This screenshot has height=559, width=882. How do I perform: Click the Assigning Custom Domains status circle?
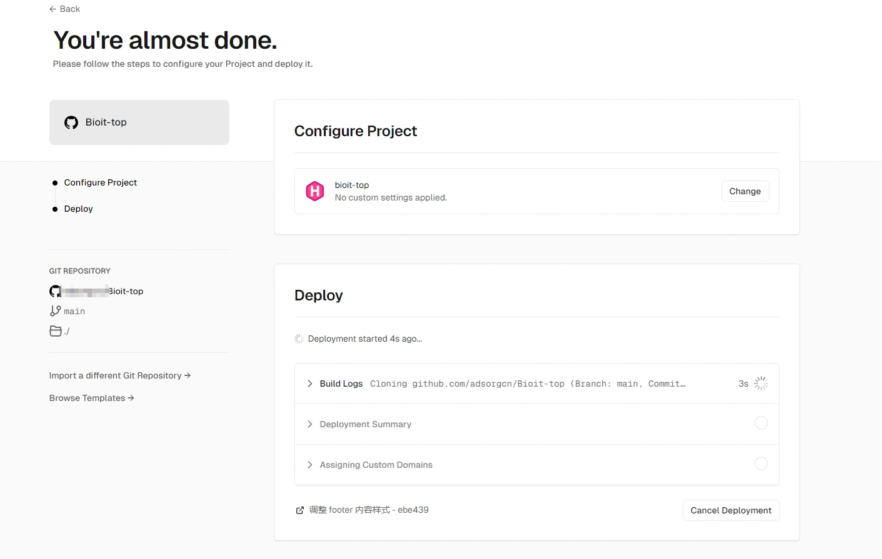(761, 463)
